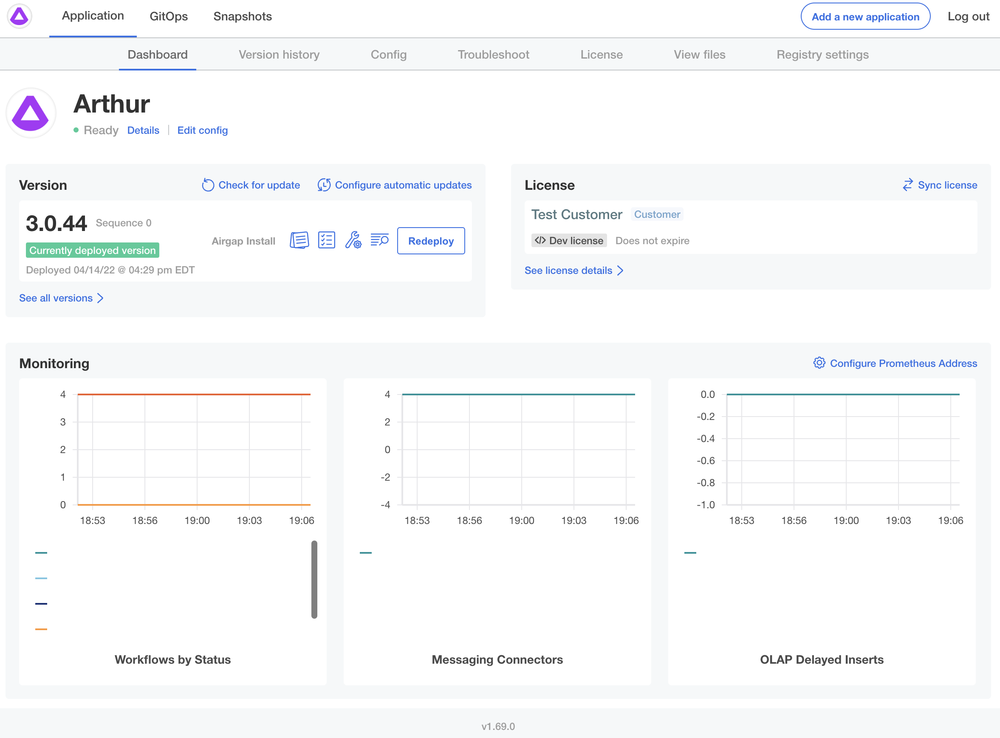Open the Details link under Arthur

[143, 130]
